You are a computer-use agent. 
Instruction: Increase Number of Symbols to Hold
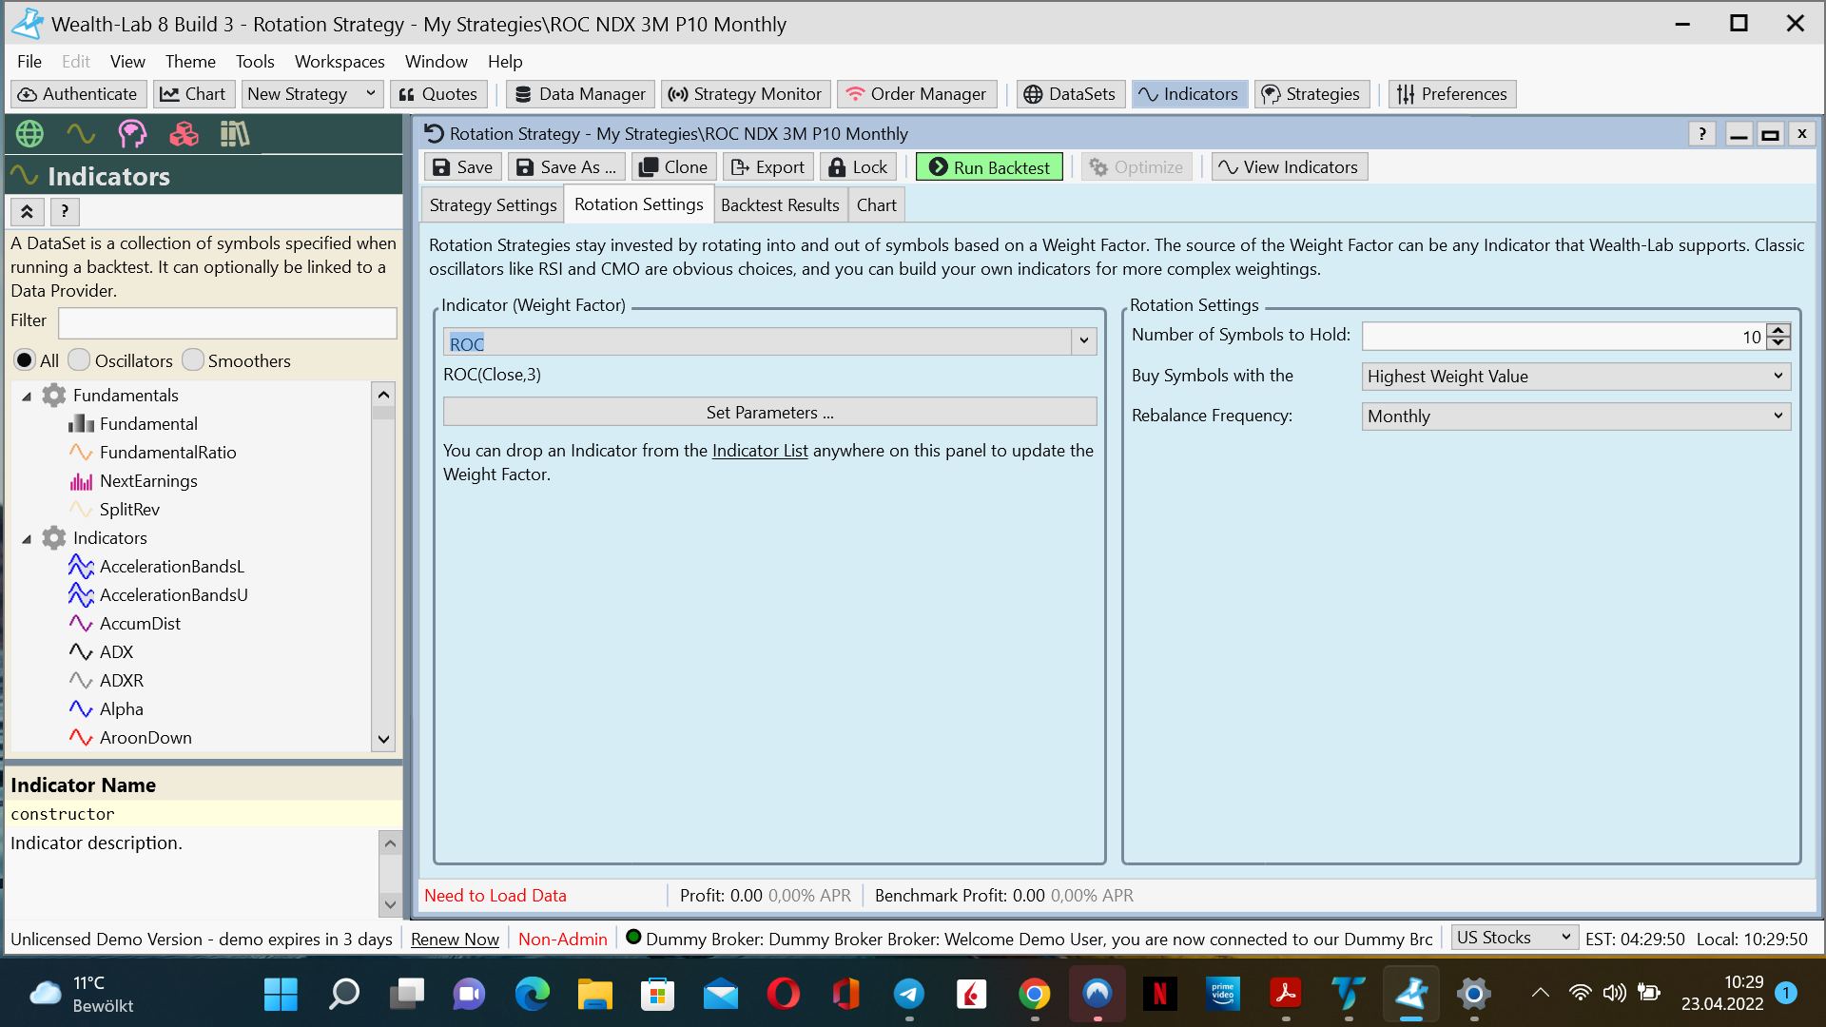[1778, 330]
